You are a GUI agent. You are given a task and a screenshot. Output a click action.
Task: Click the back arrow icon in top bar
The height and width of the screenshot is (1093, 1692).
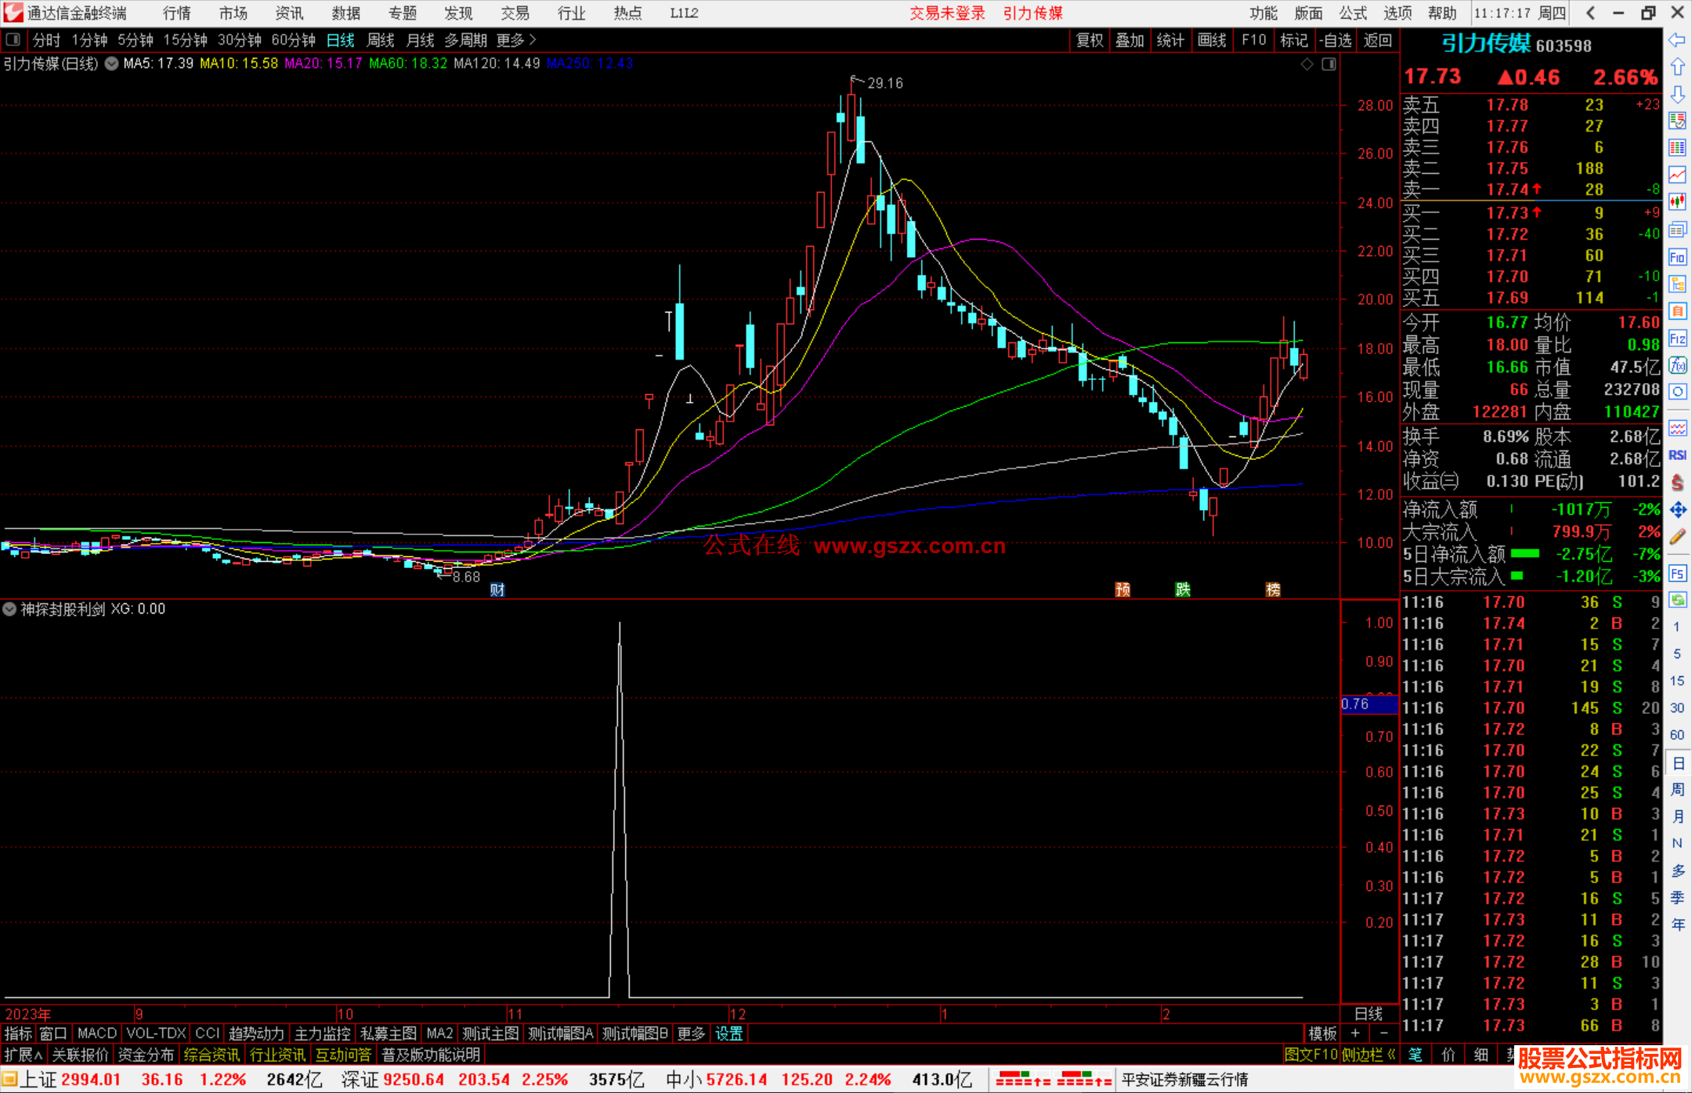(1590, 13)
